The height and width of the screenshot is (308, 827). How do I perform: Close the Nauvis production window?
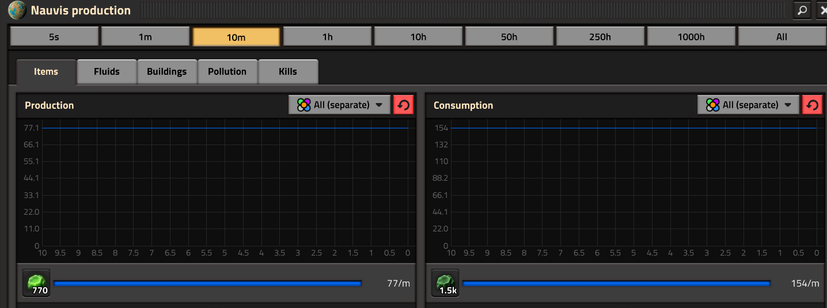(822, 10)
